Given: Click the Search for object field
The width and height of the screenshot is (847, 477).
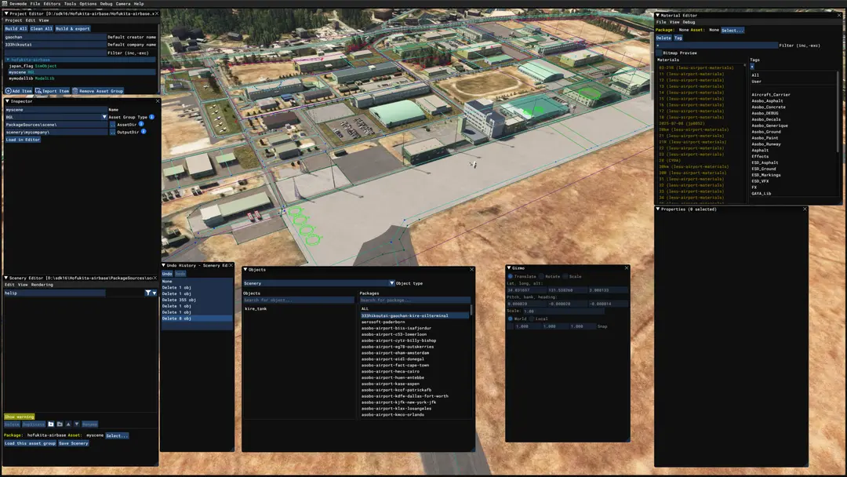Looking at the screenshot, I should (299, 300).
